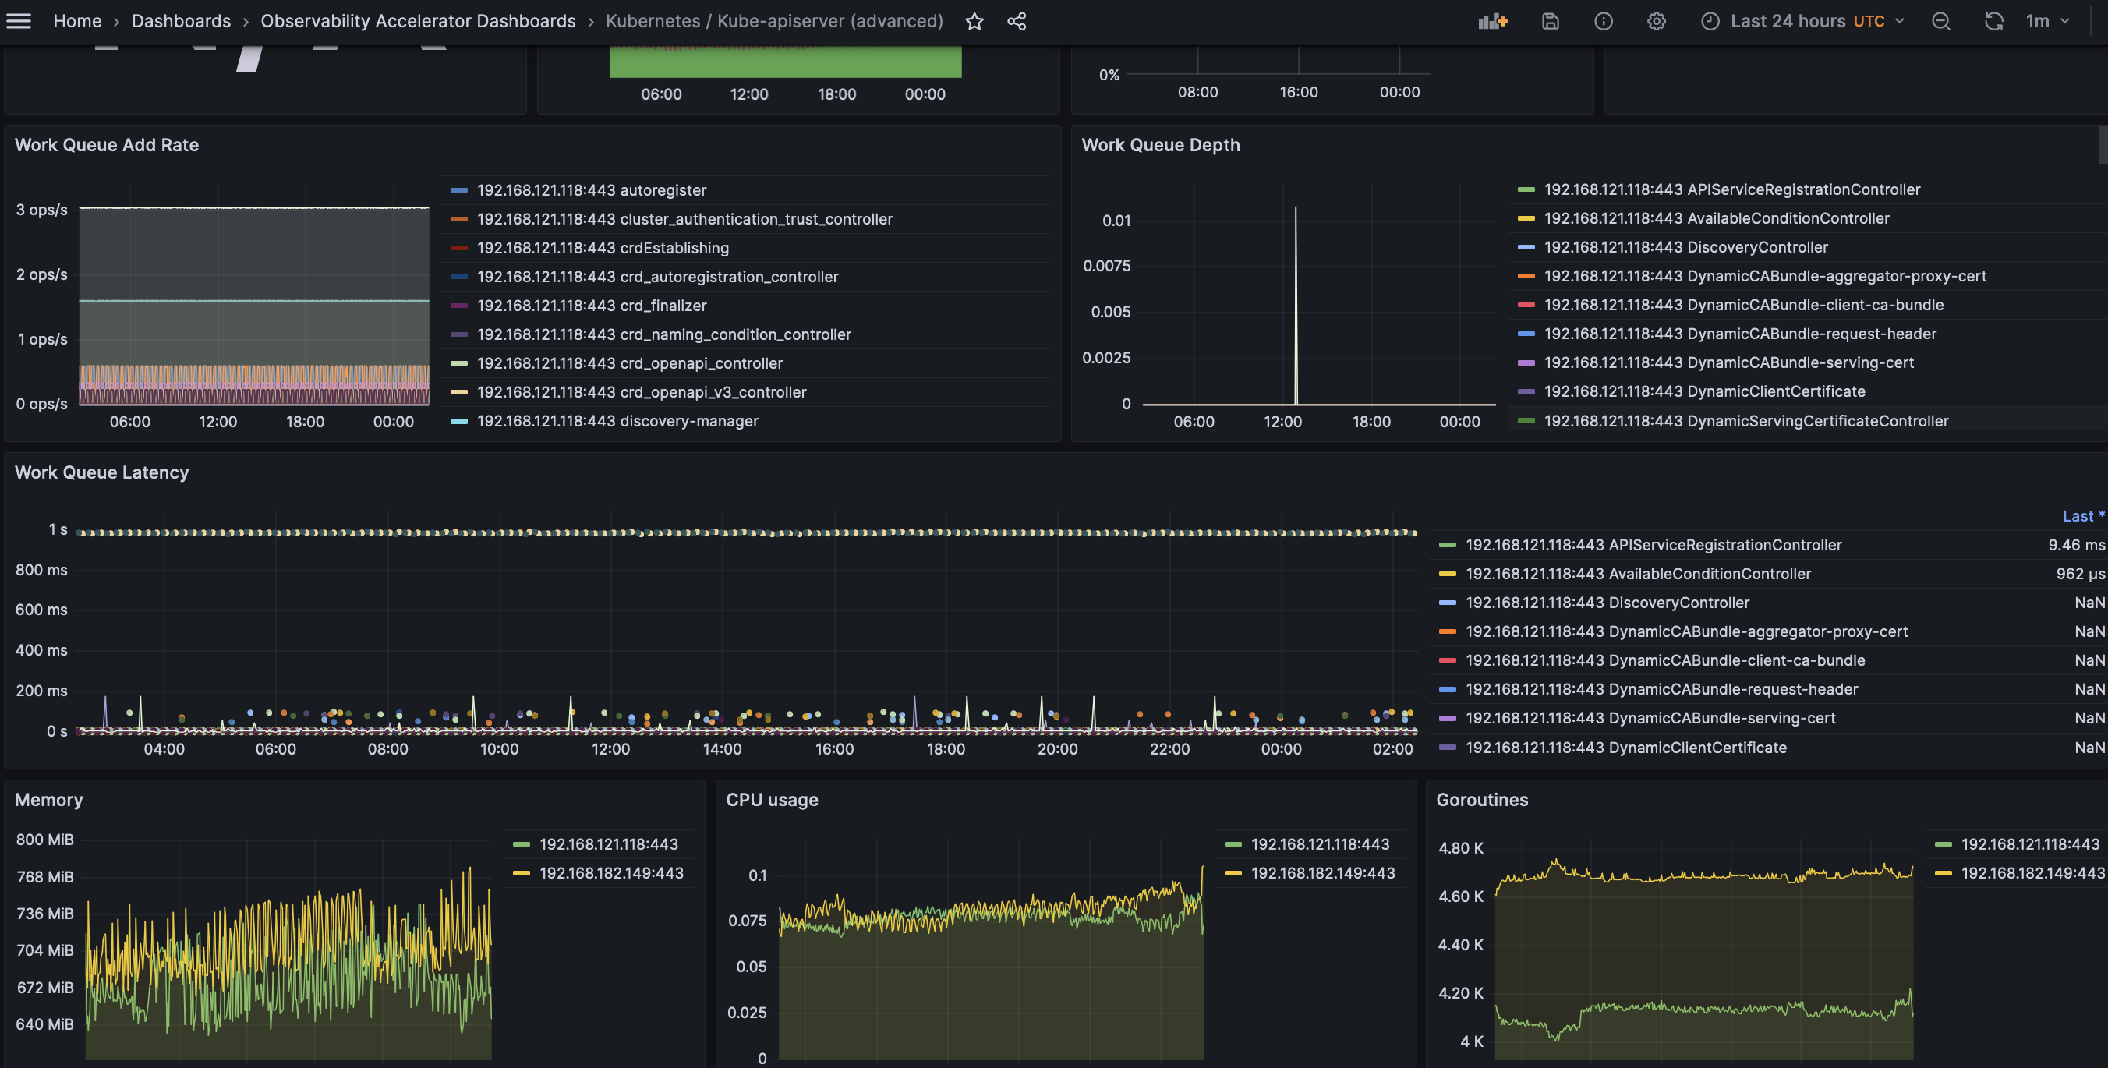
Task: Open the share dashboard icon
Action: click(1017, 20)
